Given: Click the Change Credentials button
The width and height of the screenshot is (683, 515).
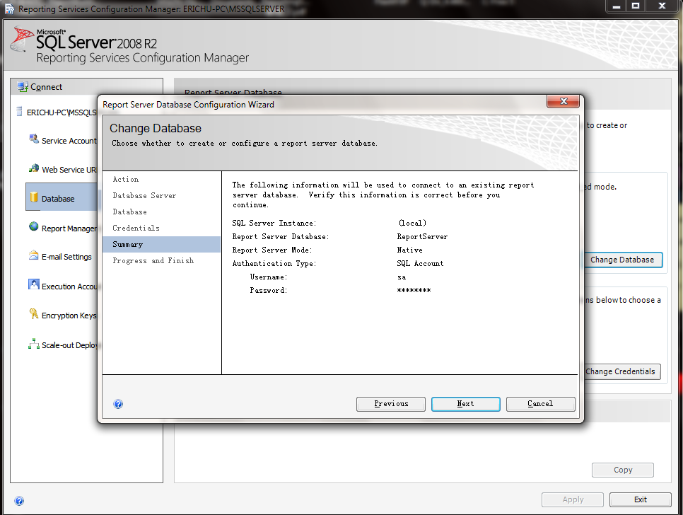Looking at the screenshot, I should click(x=622, y=371).
